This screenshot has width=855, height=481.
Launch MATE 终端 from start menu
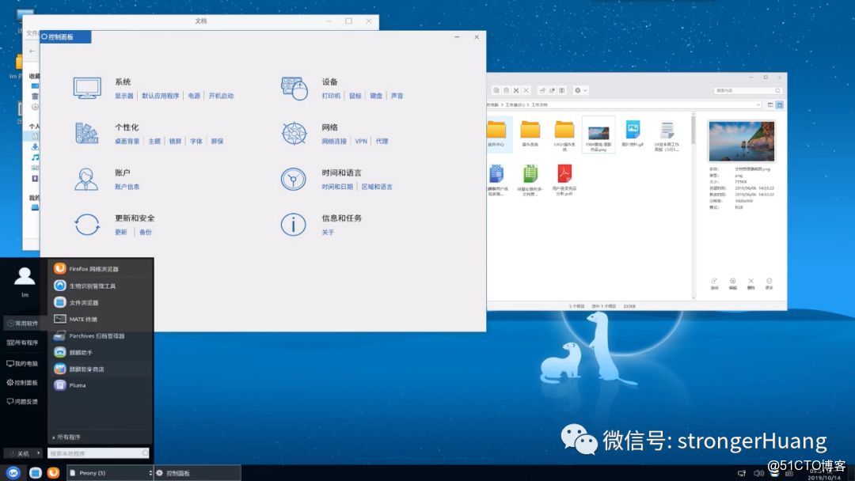(x=101, y=319)
